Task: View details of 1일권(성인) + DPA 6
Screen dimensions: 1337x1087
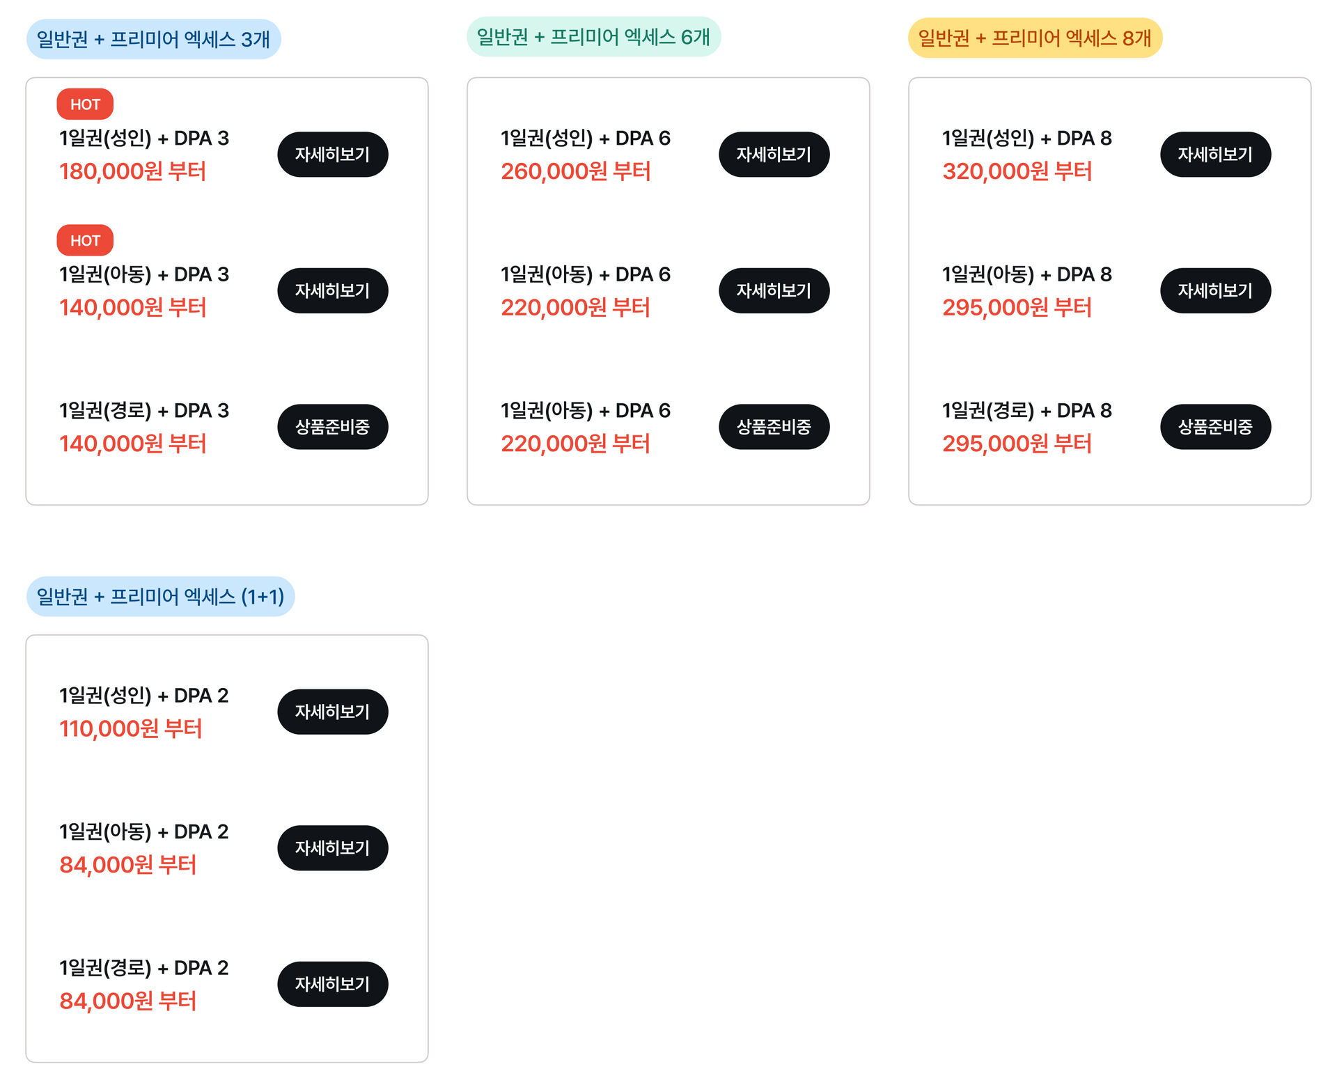Action: 774,155
